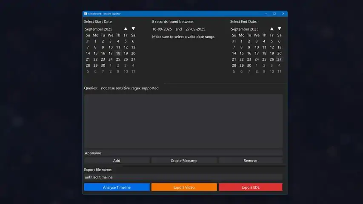Click the 8 records found between text
Viewport: 363px width, 204px height.
pyautogui.click(x=173, y=22)
